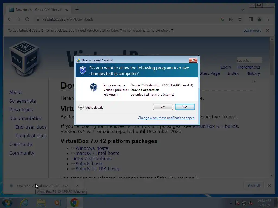Open the Preferences link
278x208 pixels.
[249, 67]
